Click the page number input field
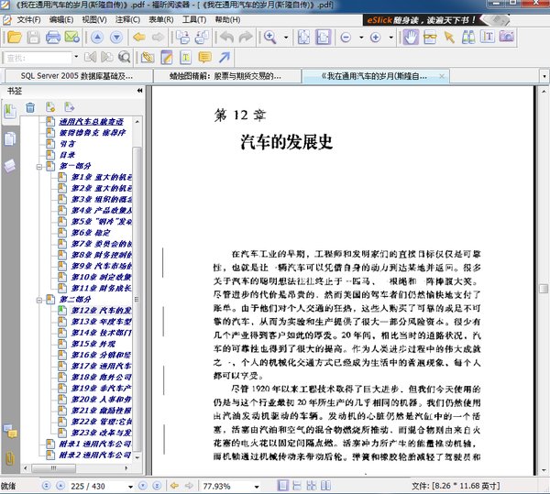 coord(85,485)
